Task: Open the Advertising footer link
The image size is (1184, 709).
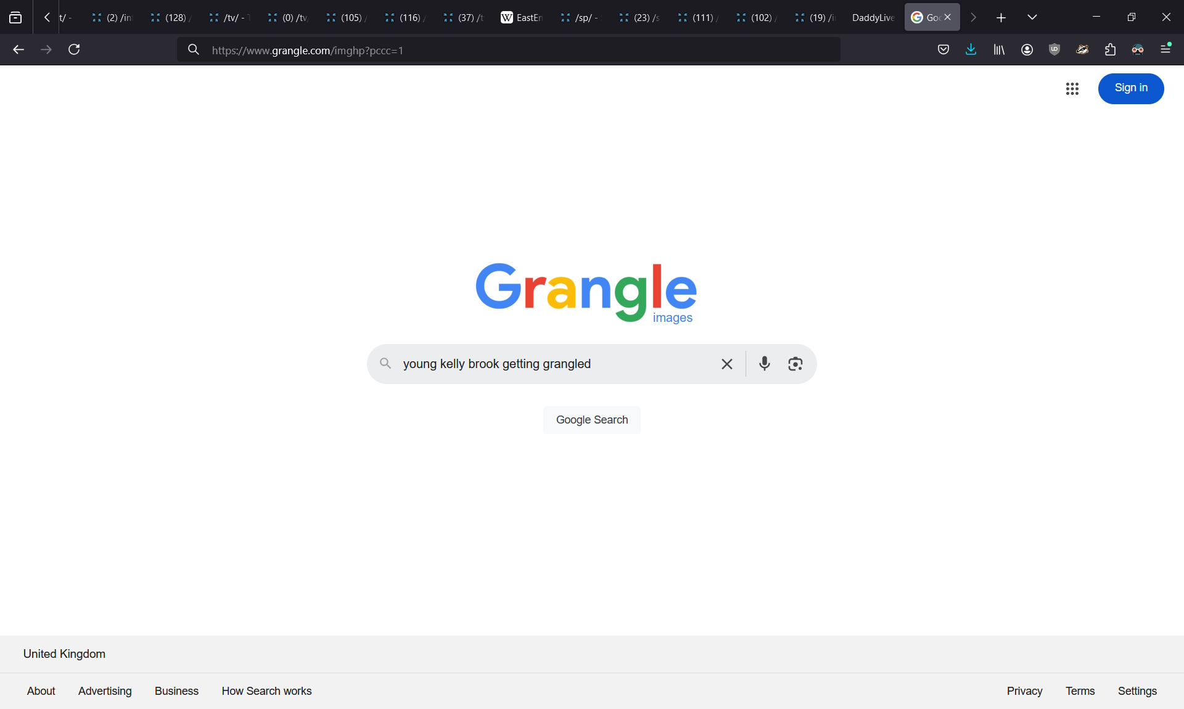Action: point(105,691)
